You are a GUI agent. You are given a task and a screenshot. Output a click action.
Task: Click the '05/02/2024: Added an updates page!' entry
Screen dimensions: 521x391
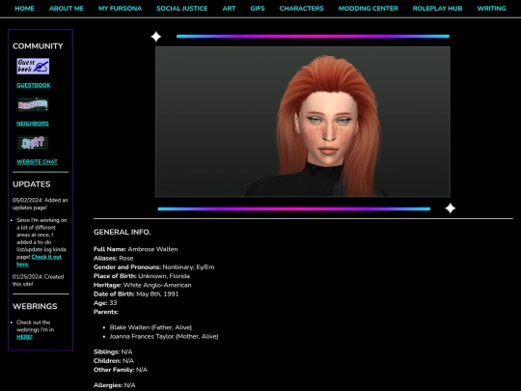pyautogui.click(x=40, y=204)
